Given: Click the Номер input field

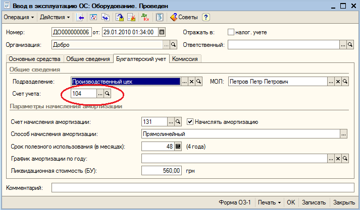Looking at the screenshot, I should point(71,32).
